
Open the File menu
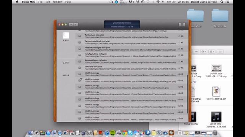tap(40, 2)
